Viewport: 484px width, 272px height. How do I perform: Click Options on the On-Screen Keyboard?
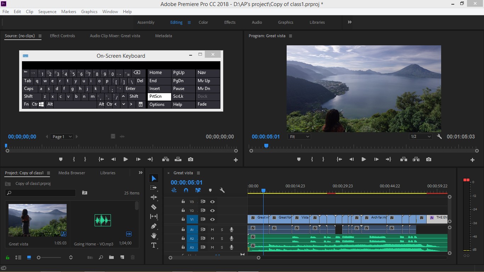[x=159, y=104]
